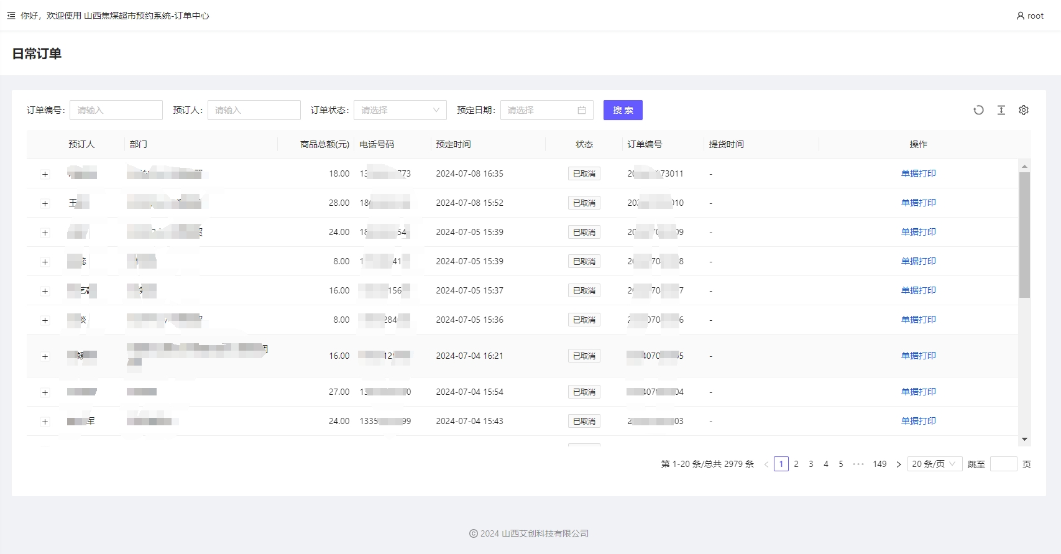Click 已取消 status tag for 2024-07-04 15:43 order
1061x554 pixels.
(584, 422)
